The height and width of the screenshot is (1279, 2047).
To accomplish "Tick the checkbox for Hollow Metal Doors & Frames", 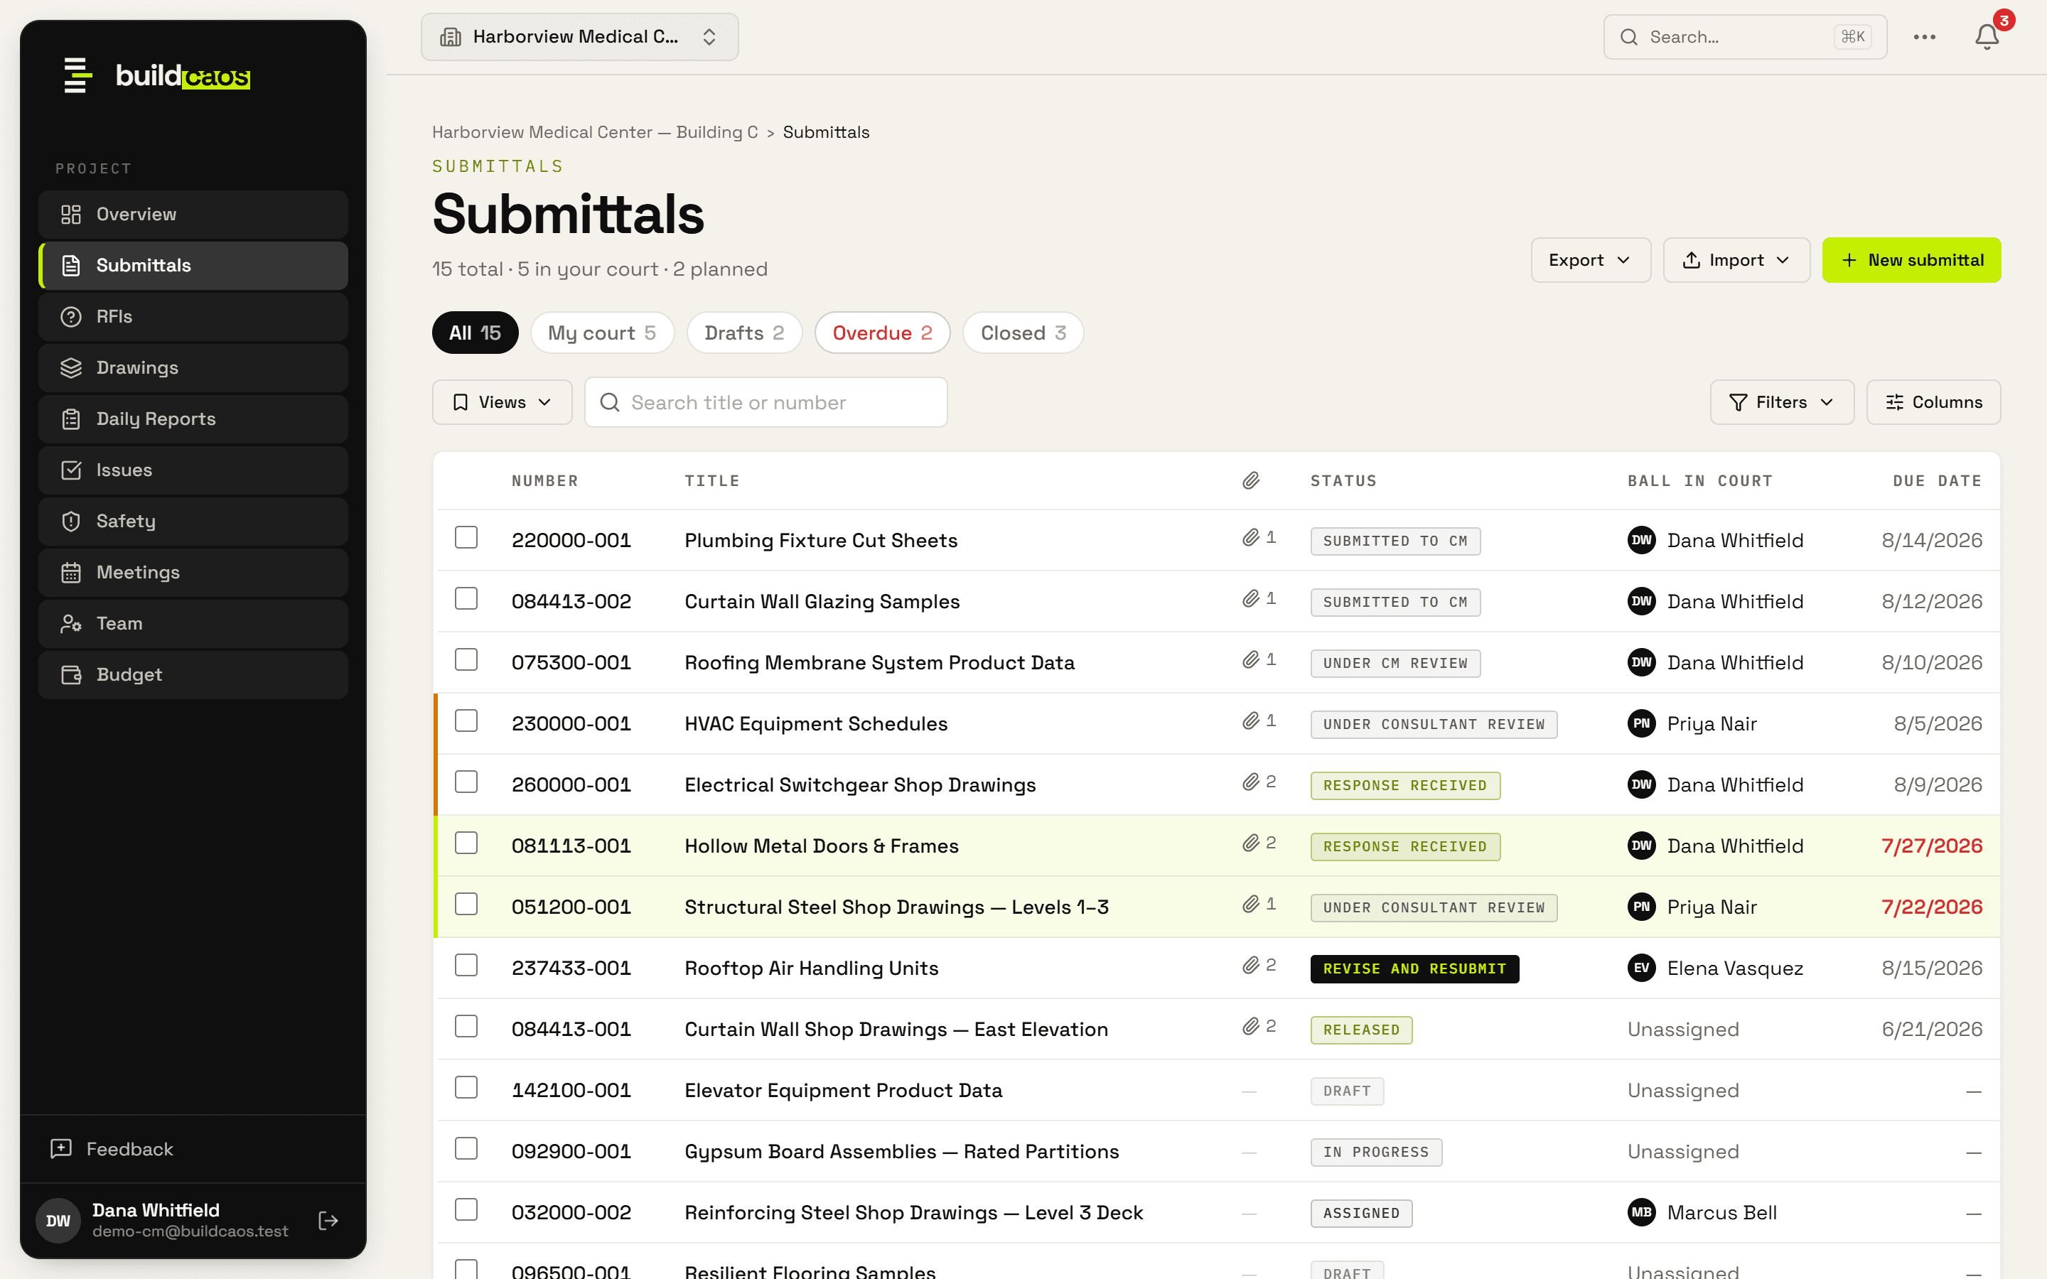I will coord(466,843).
